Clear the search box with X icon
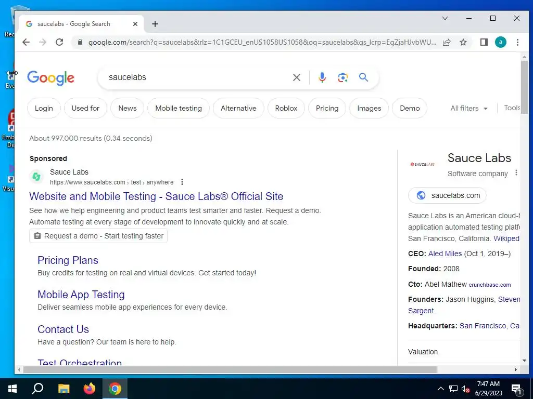This screenshot has width=533, height=399. (x=296, y=77)
